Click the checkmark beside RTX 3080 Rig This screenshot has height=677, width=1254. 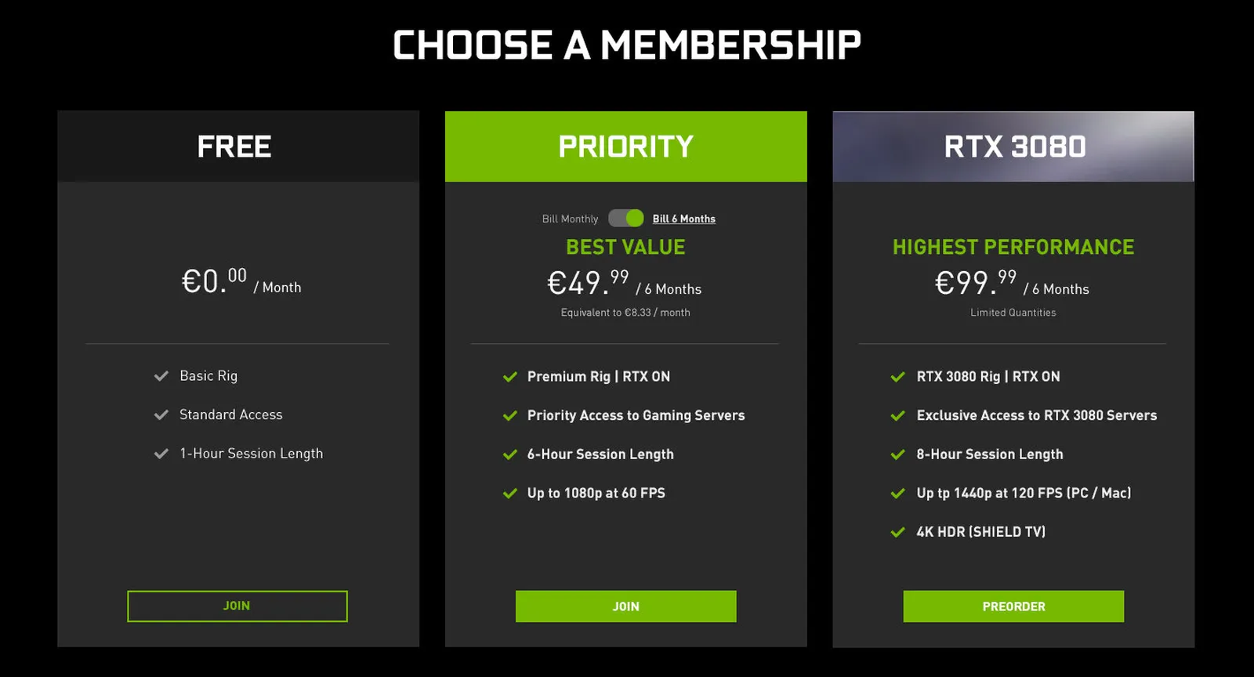coord(898,377)
